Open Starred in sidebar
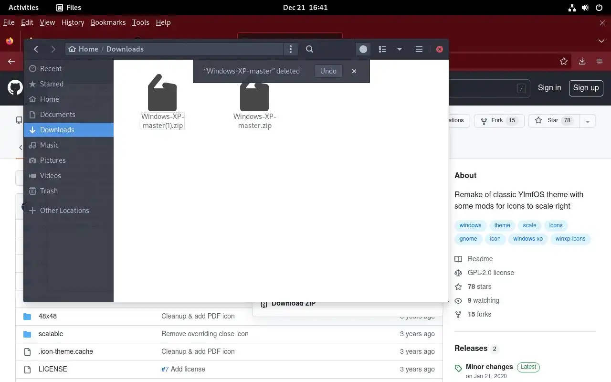Viewport: 611px width, 382px height. (x=69, y=84)
